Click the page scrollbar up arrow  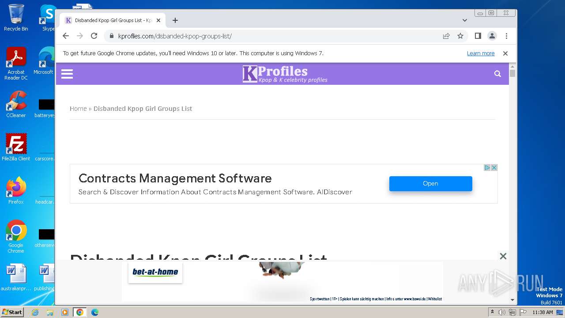pos(512,66)
